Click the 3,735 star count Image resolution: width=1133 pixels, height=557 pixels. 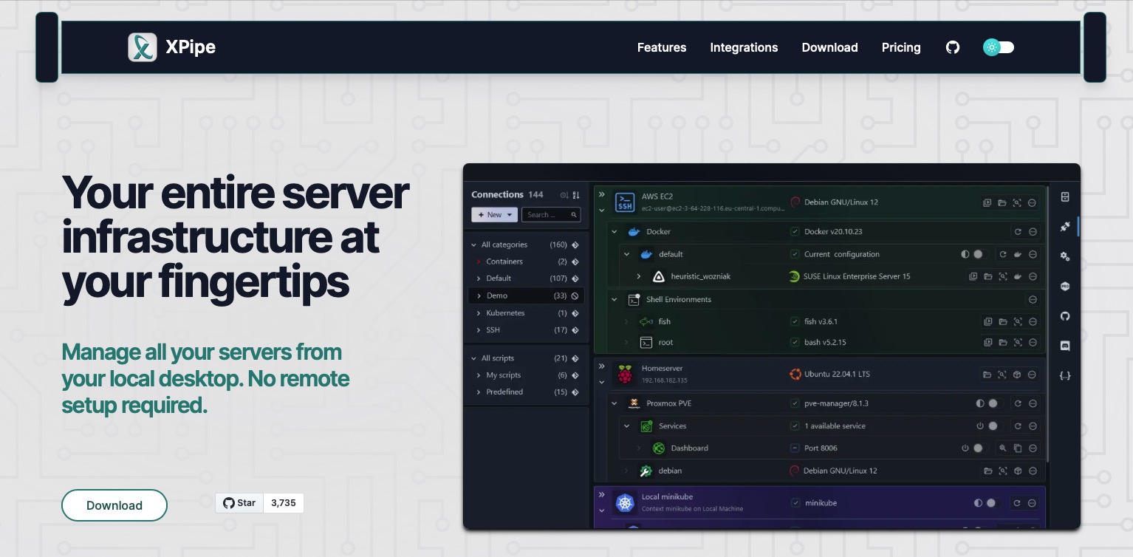pos(284,503)
